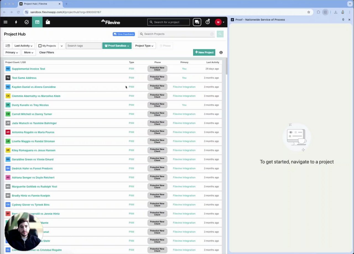The height and width of the screenshot is (254, 354).
Task: Click Potential New Client badge for Lisette Maggio
Action: pyautogui.click(x=157, y=141)
